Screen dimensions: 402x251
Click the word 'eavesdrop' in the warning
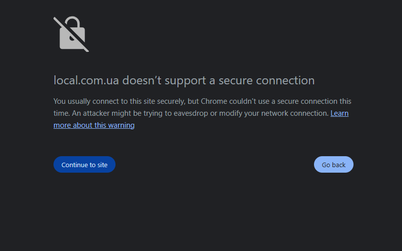tap(190, 113)
